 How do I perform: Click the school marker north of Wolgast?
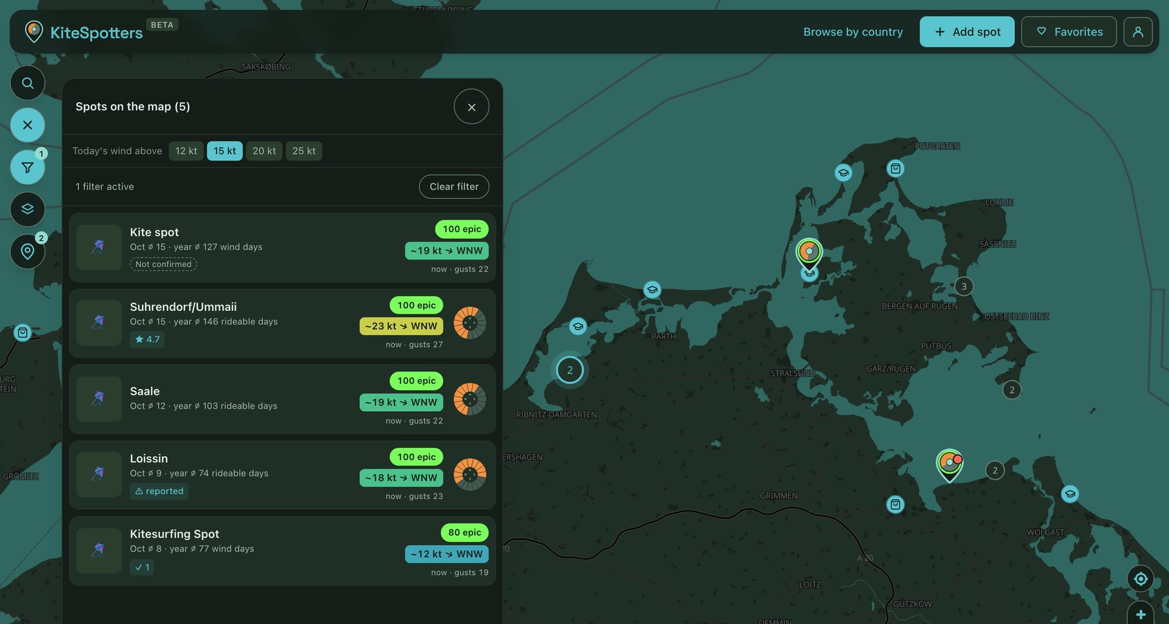pos(1070,494)
